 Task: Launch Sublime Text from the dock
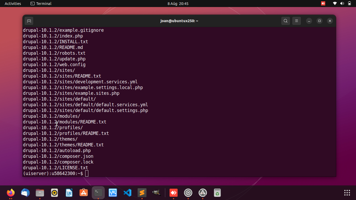pos(142,193)
